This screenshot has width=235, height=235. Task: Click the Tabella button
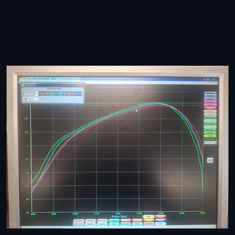coord(90,224)
